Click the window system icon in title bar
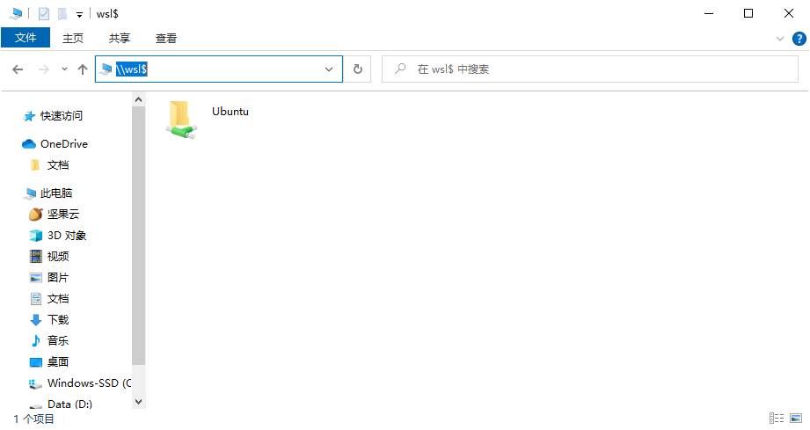810x430 pixels. click(16, 14)
